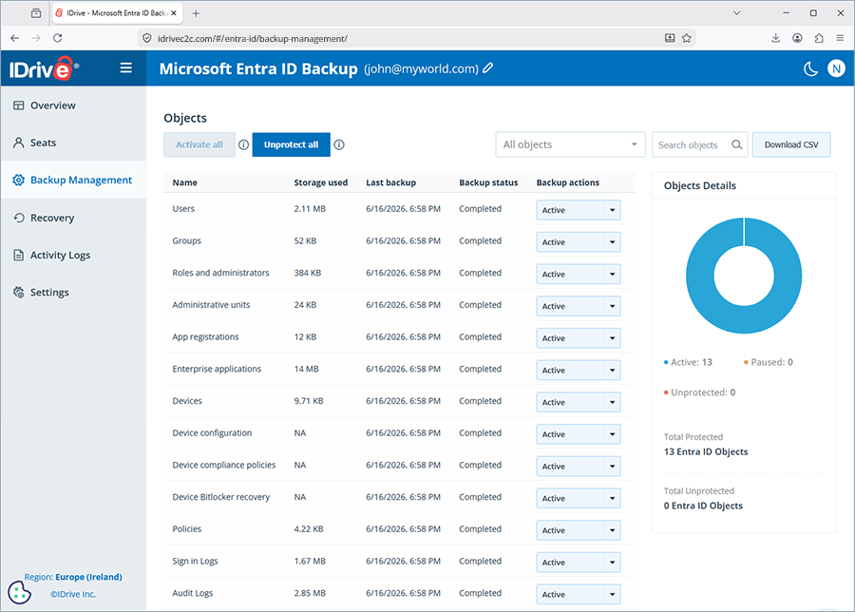Click ©IDrive Inc. link
The width and height of the screenshot is (855, 612).
[73, 594]
